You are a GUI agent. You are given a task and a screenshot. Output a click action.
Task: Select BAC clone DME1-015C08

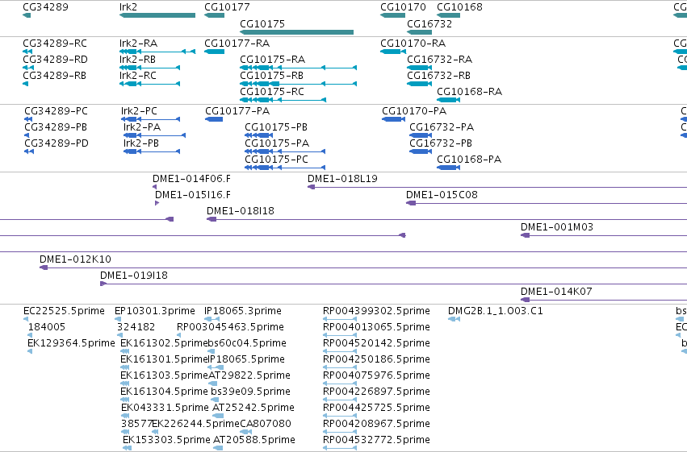point(442,195)
